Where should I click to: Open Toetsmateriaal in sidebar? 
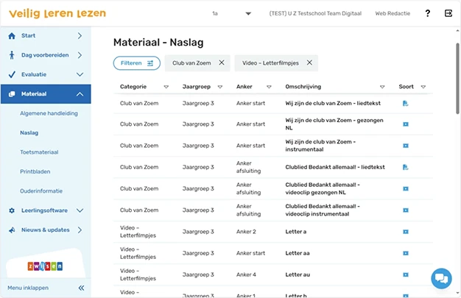[39, 152]
